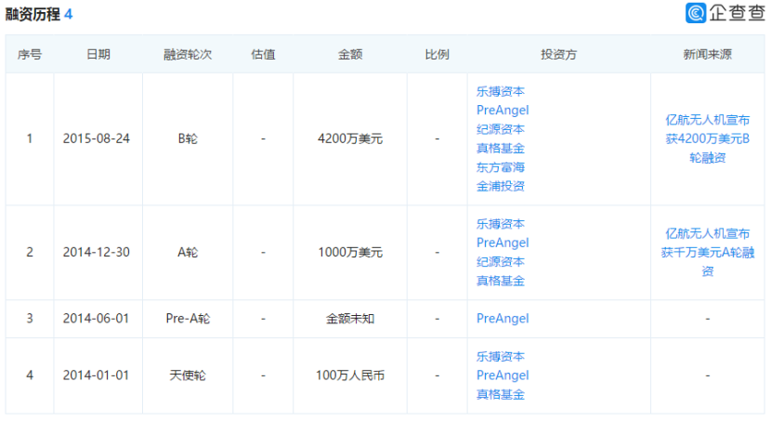This screenshot has height=421, width=771.
Task: Open 真格基金 in the 天使轮 row
Action: 500,394
